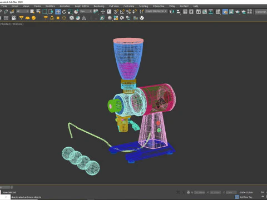Viewport: 267px width, 200px height.
Task: Open the Interactive menu
Action: click(159, 6)
